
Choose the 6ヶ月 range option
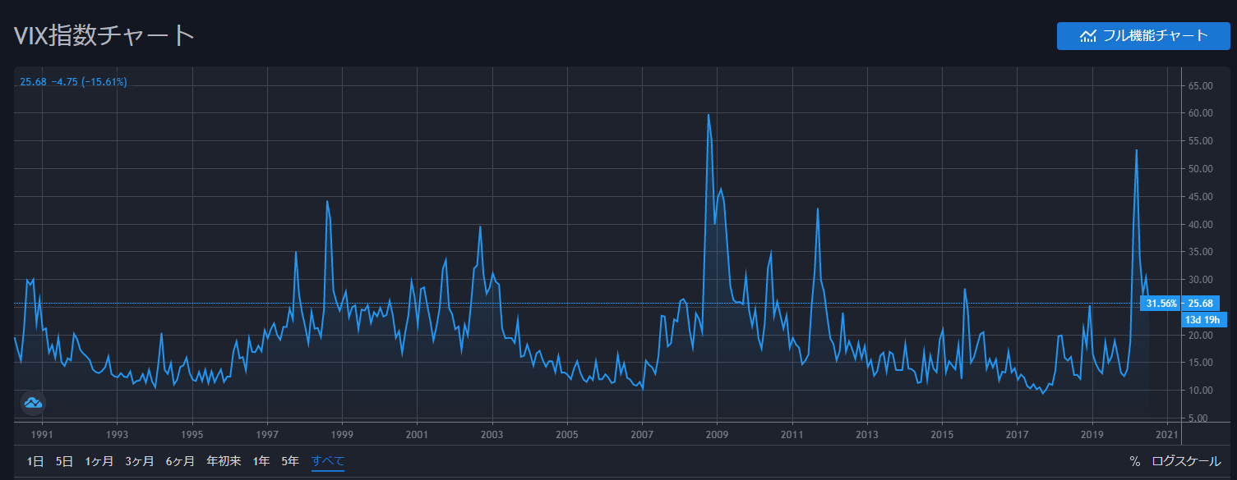coord(180,461)
